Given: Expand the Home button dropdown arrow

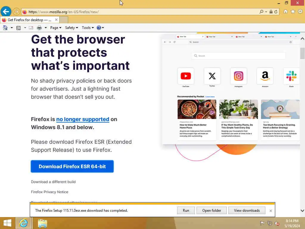Looking at the screenshot, I should point(12,28).
